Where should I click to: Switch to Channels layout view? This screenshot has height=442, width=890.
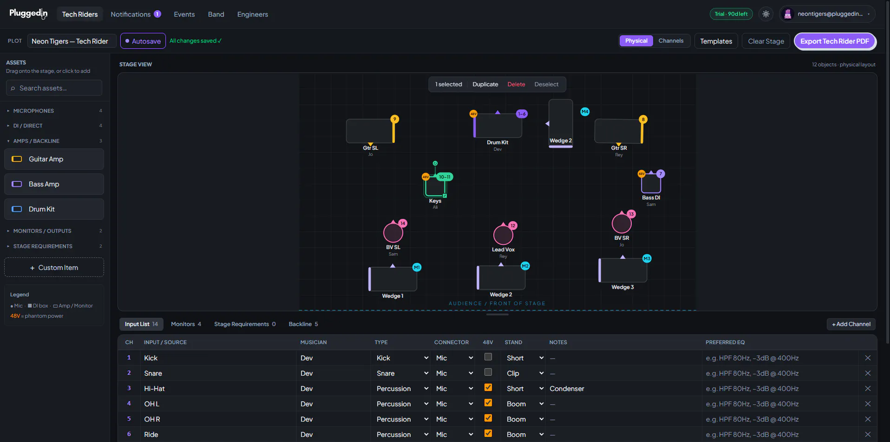pos(671,41)
